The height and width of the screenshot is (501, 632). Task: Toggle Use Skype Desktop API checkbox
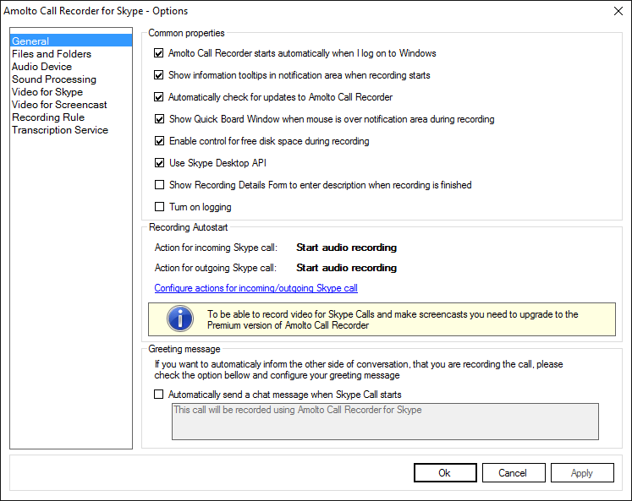pos(160,163)
